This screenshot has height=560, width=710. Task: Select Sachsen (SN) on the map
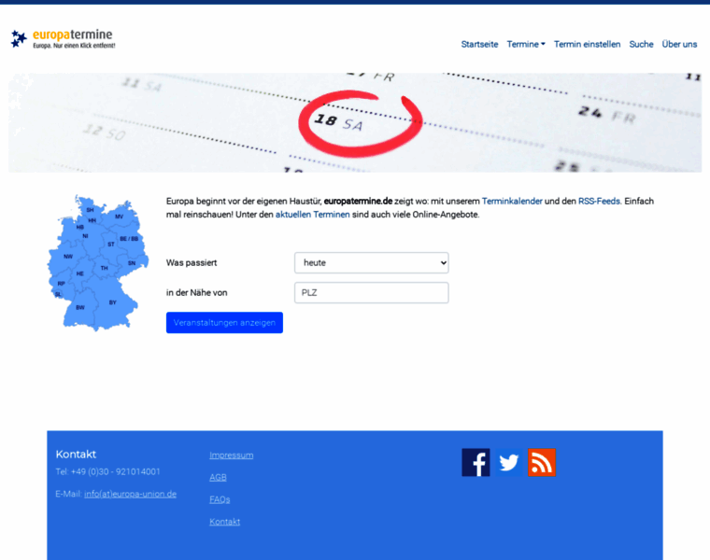[x=132, y=263]
